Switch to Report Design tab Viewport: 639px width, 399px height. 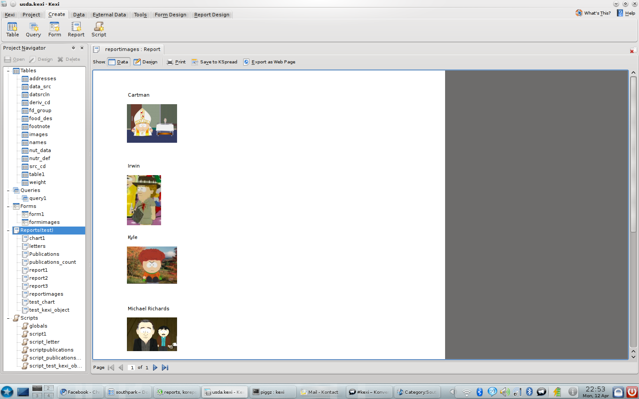[x=212, y=15]
